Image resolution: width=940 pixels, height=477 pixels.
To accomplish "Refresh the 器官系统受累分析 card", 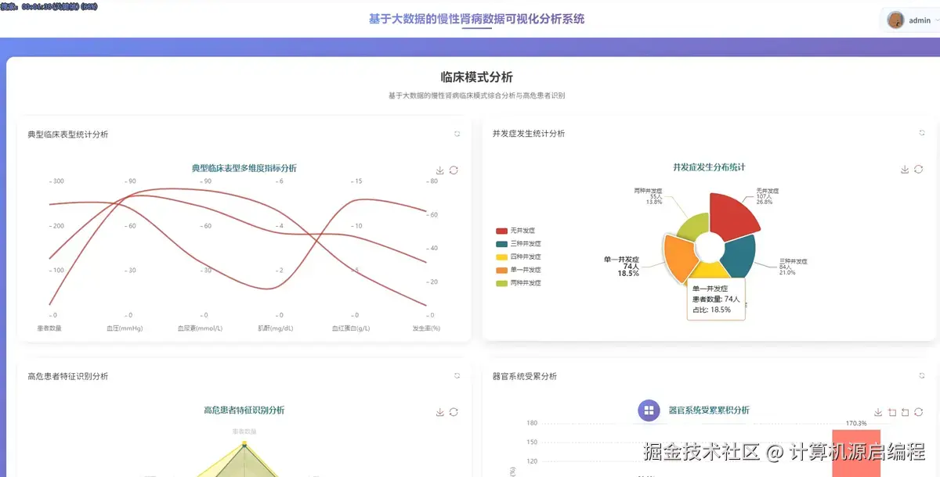I will (922, 376).
